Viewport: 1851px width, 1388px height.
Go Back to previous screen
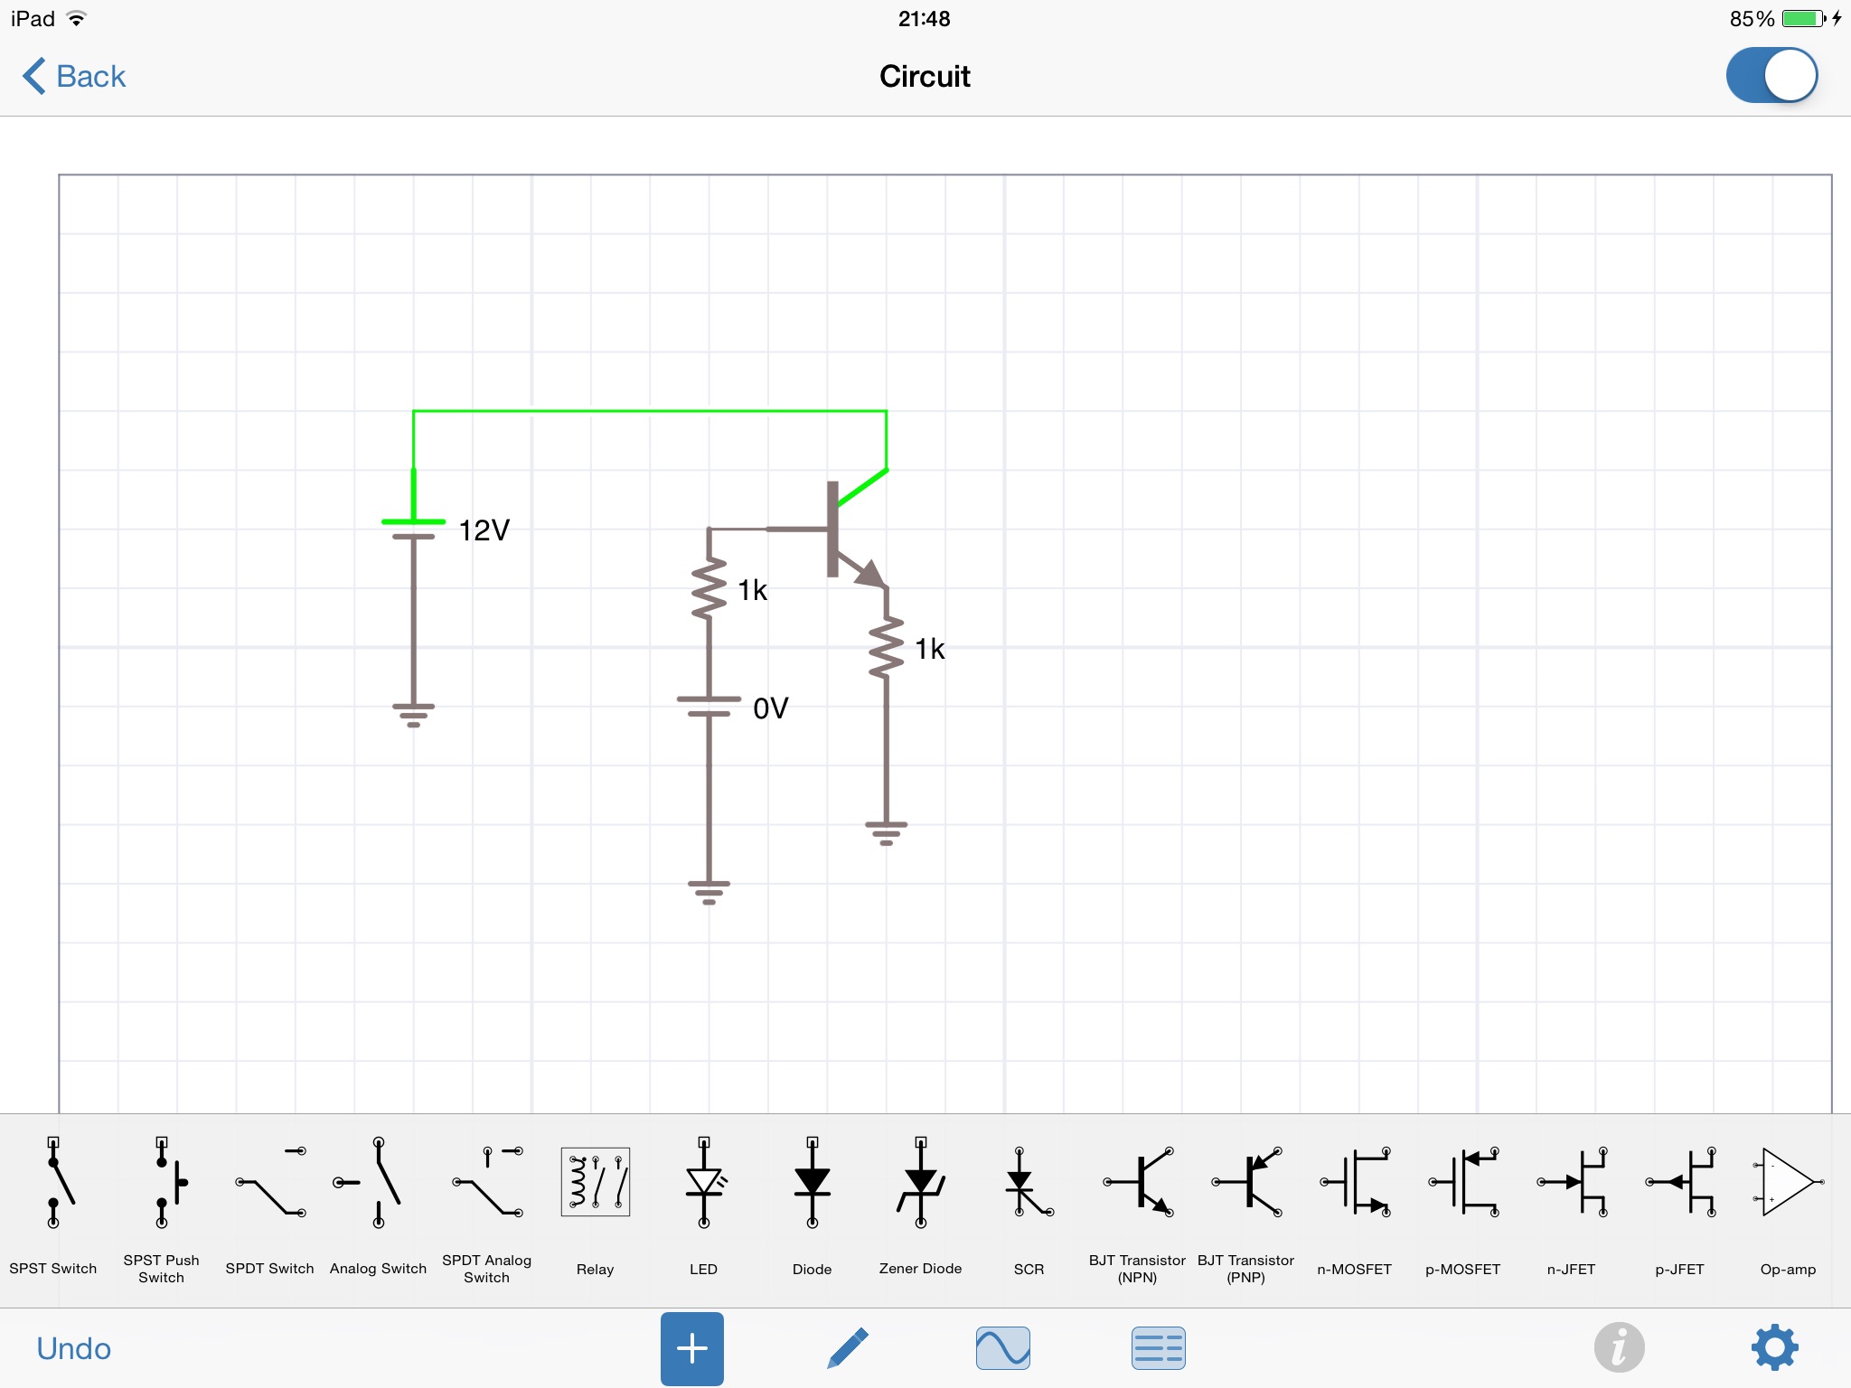click(74, 76)
